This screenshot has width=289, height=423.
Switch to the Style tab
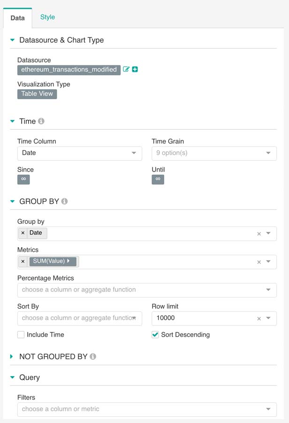(47, 17)
